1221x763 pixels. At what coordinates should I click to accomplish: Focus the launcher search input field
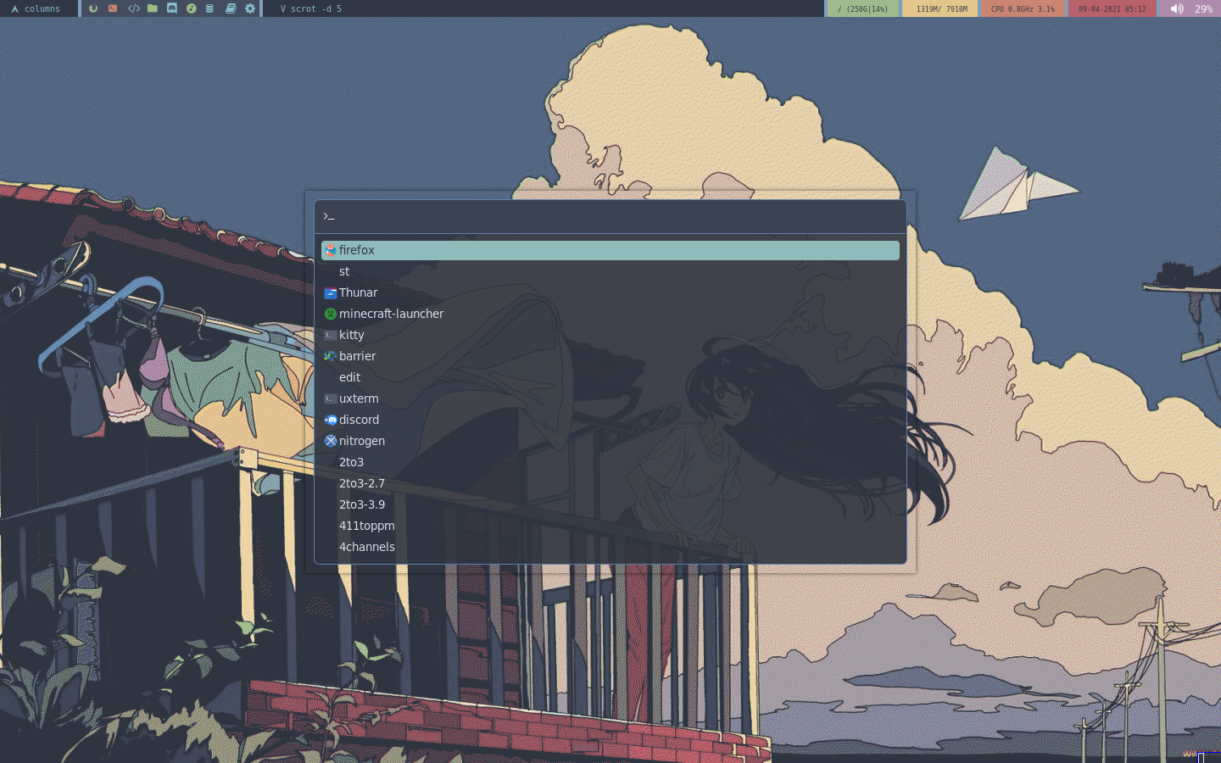click(610, 217)
